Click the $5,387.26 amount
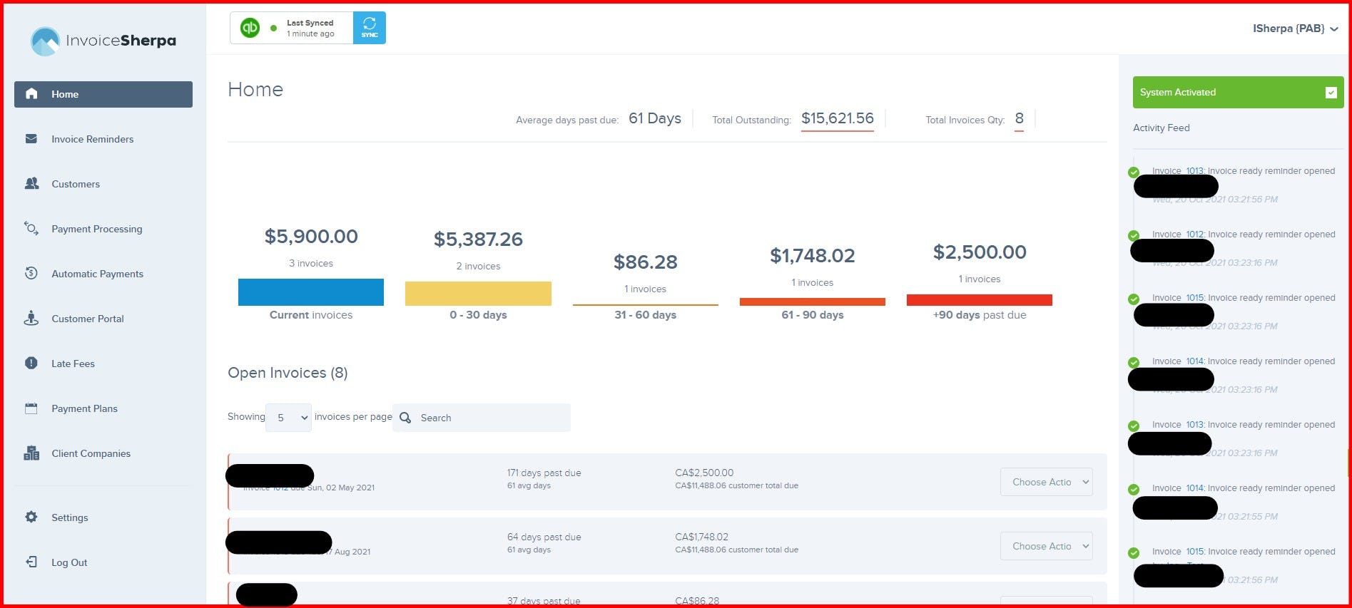This screenshot has width=1352, height=608. point(478,239)
